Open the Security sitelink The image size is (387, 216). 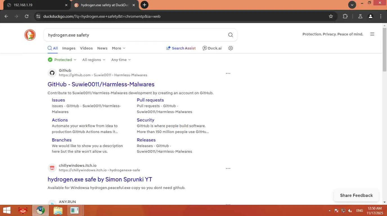pyautogui.click(x=145, y=120)
